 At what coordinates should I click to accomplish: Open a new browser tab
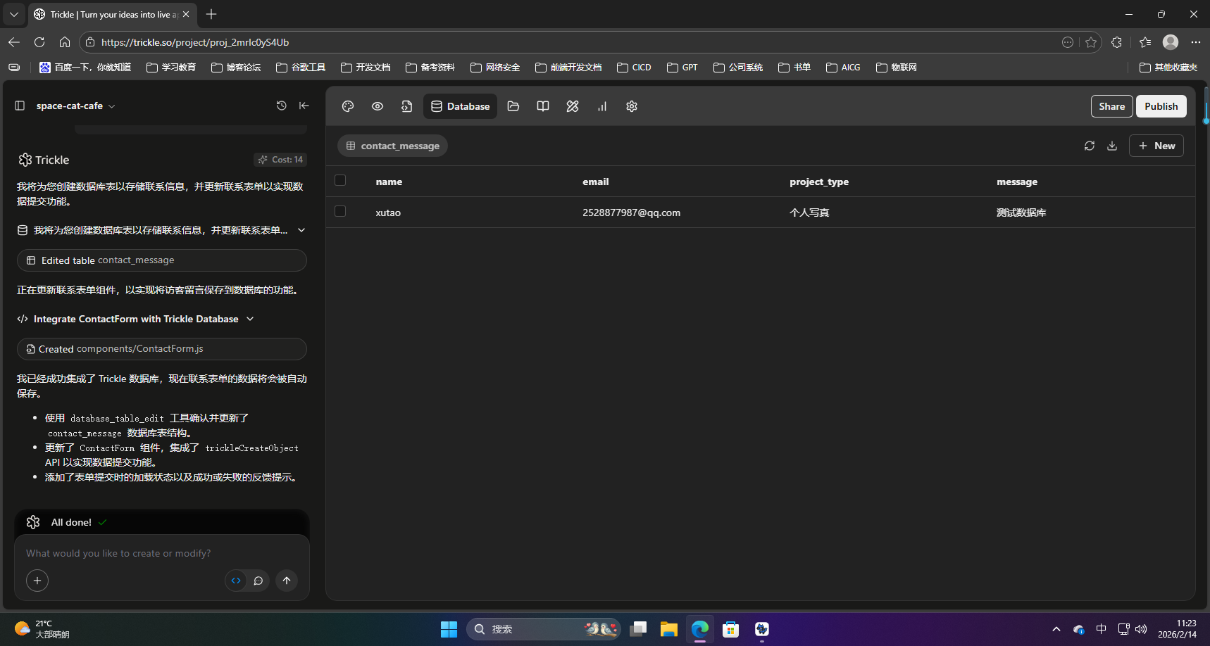(x=211, y=14)
